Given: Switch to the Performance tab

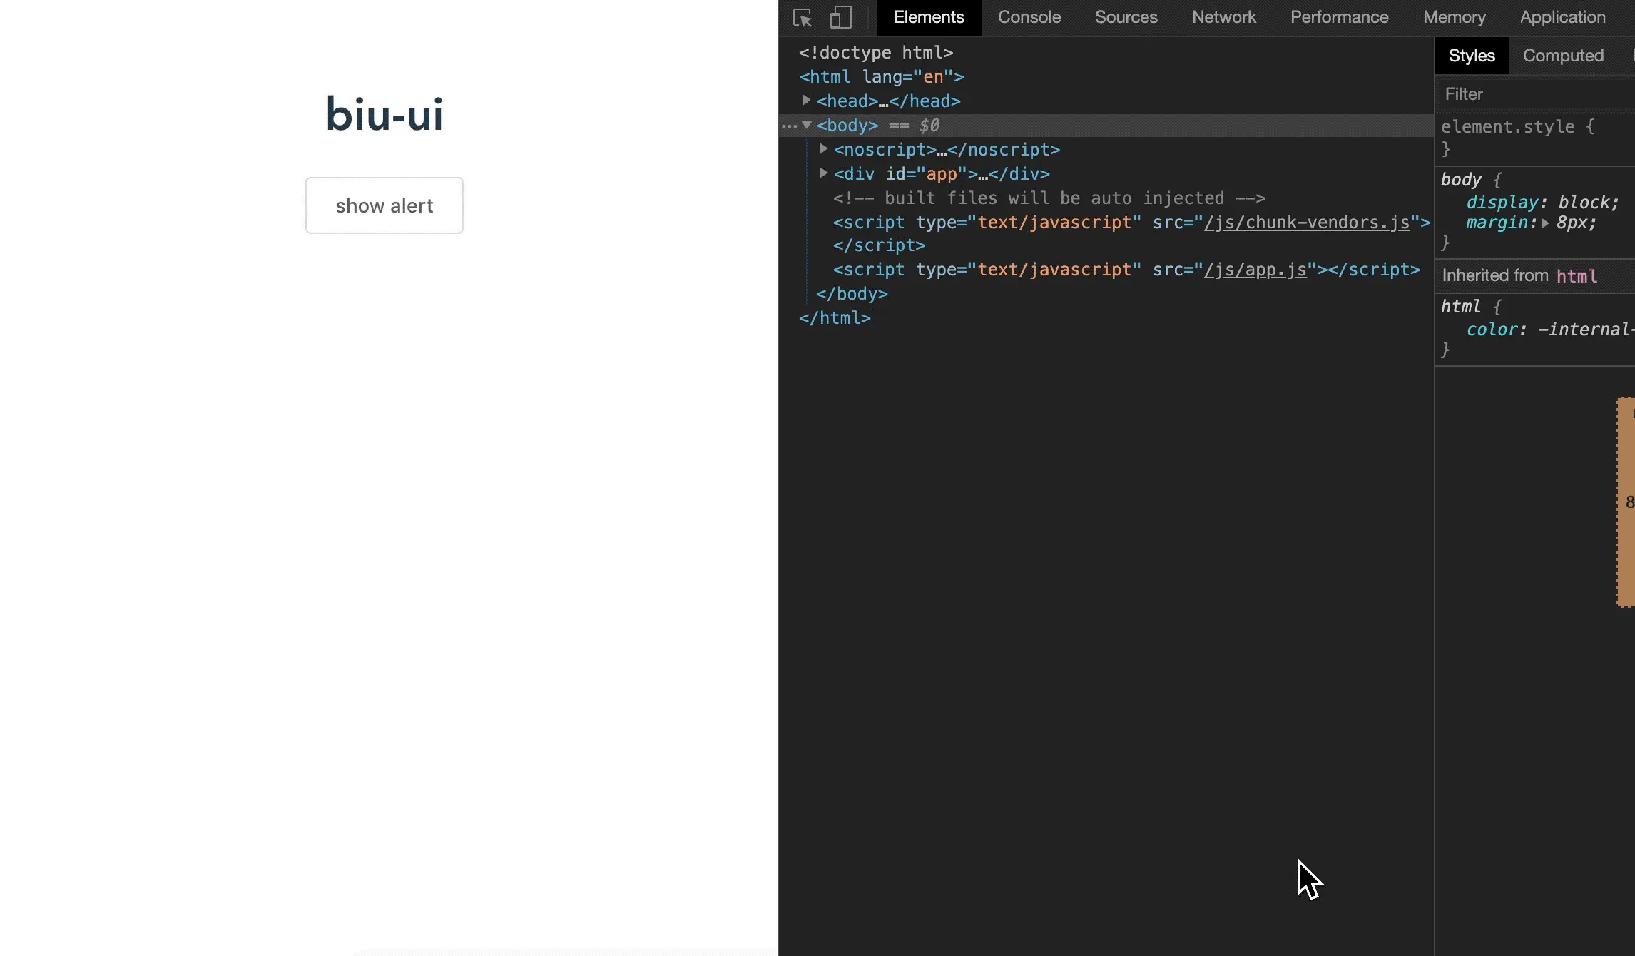Looking at the screenshot, I should click(1339, 17).
